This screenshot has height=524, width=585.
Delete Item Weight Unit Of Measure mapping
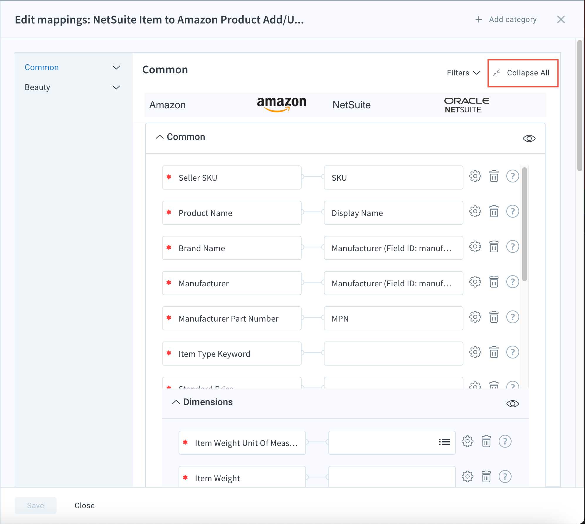pyautogui.click(x=486, y=442)
